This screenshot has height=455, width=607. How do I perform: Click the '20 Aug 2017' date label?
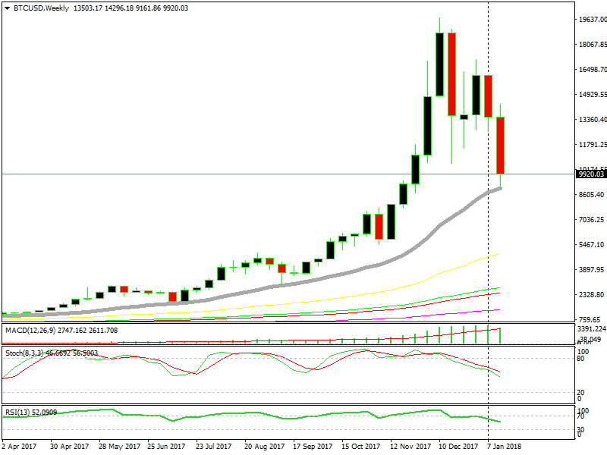[x=264, y=447]
